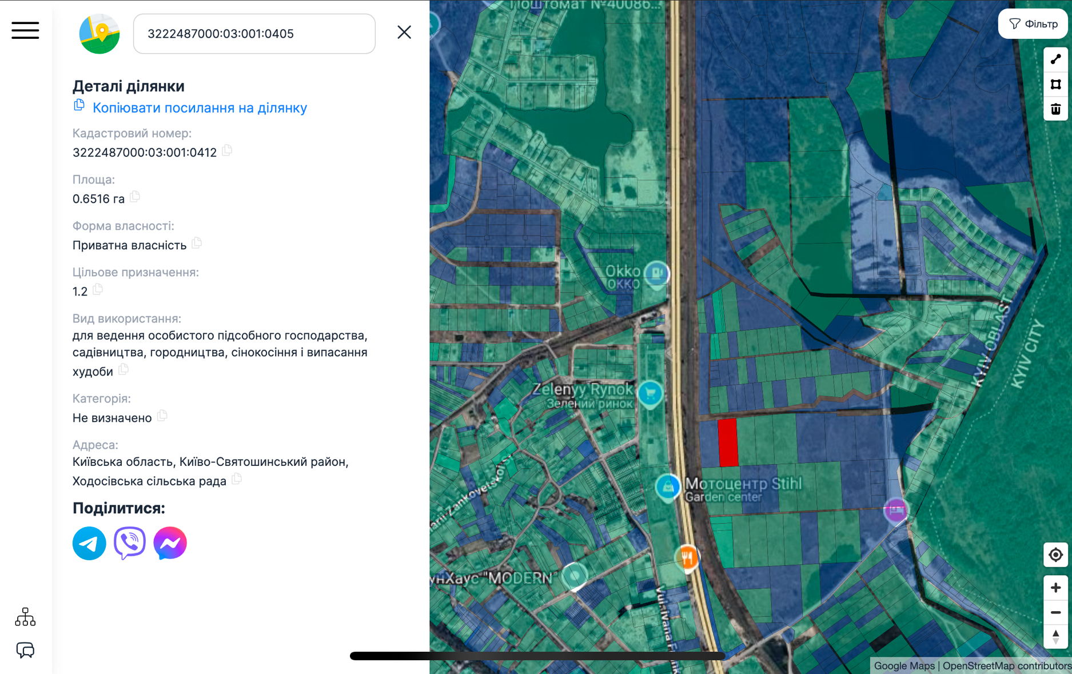
Task: Copy the cadastral number 3222487000:03:001:0412
Action: click(227, 150)
